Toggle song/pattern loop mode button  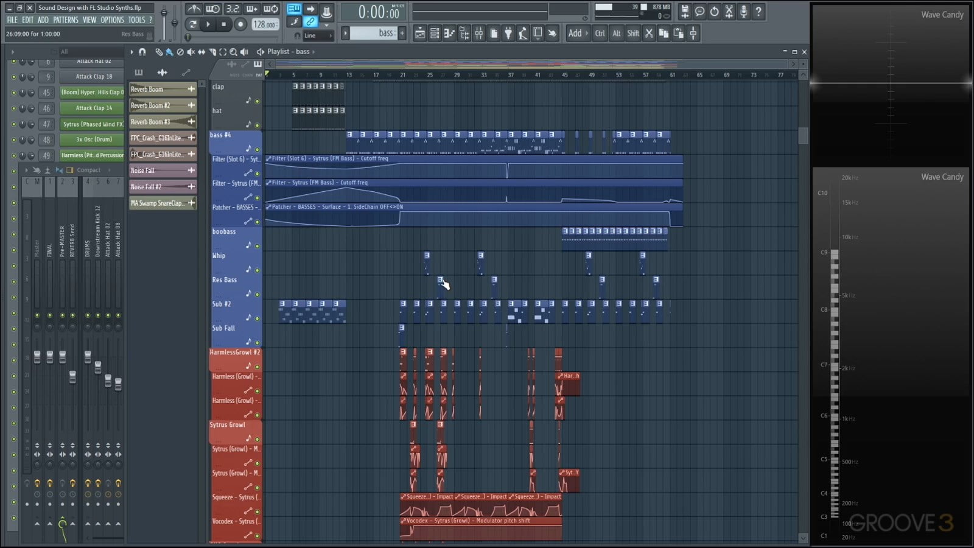[x=193, y=24]
